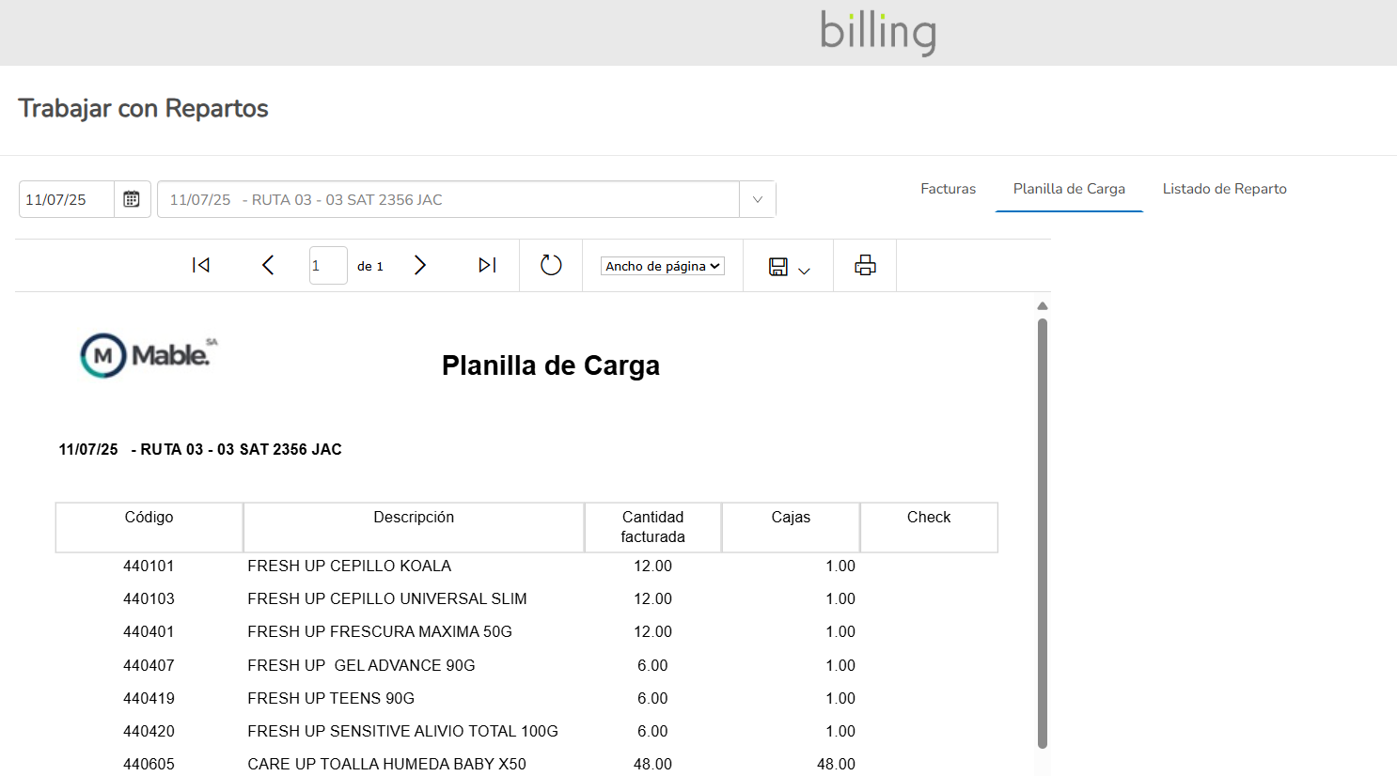
Task: Open the calendar date picker
Action: pyautogui.click(x=132, y=199)
